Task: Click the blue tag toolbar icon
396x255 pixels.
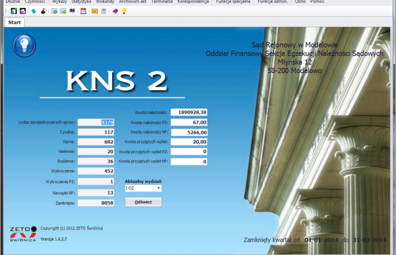Action: (x=34, y=11)
